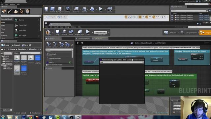Navigate forward in graph history

coord(82,43)
